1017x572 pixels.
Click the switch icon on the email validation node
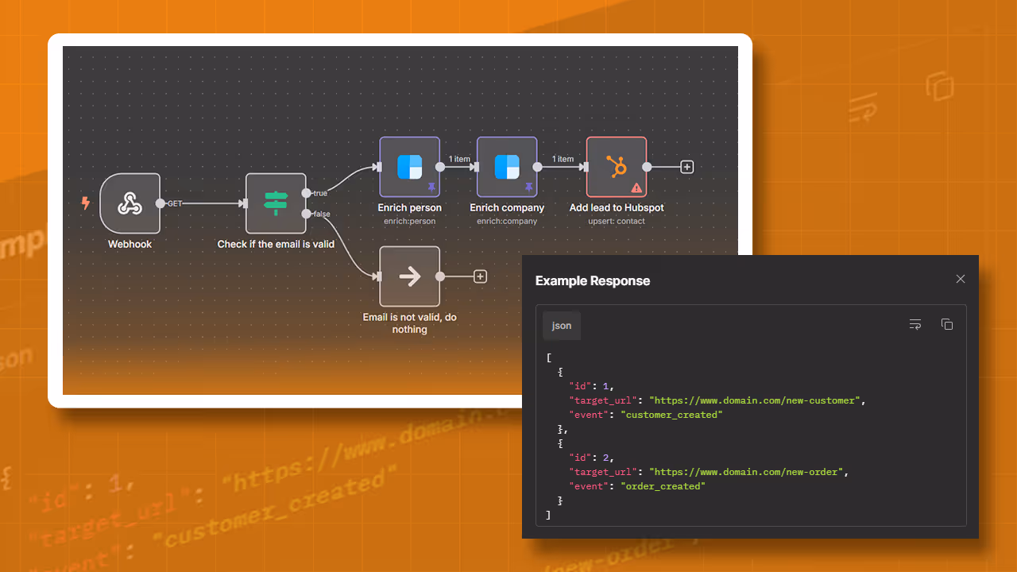tap(276, 203)
